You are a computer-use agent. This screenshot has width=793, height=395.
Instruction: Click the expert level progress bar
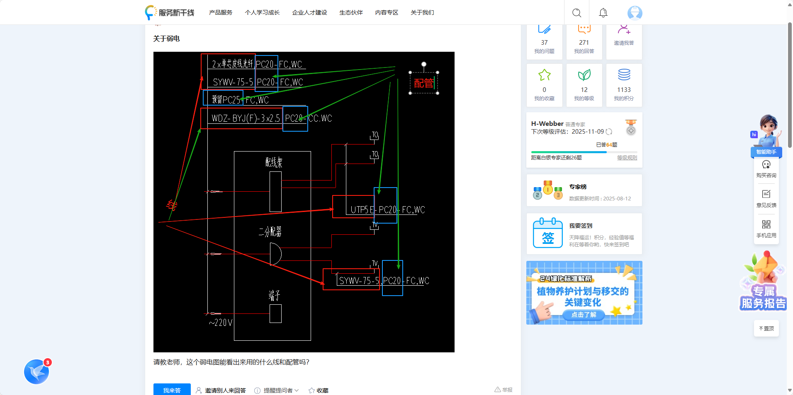(584, 152)
